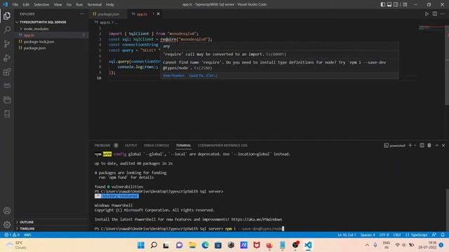
Task: Open the terminal launch profile dropdown arrow
Action: click(415, 145)
